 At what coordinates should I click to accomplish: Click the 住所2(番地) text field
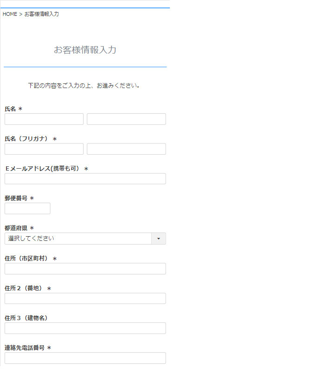[85, 299]
